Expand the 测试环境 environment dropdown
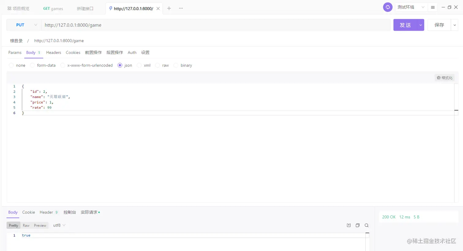Screen dimensions: 463x251 click(411, 7)
